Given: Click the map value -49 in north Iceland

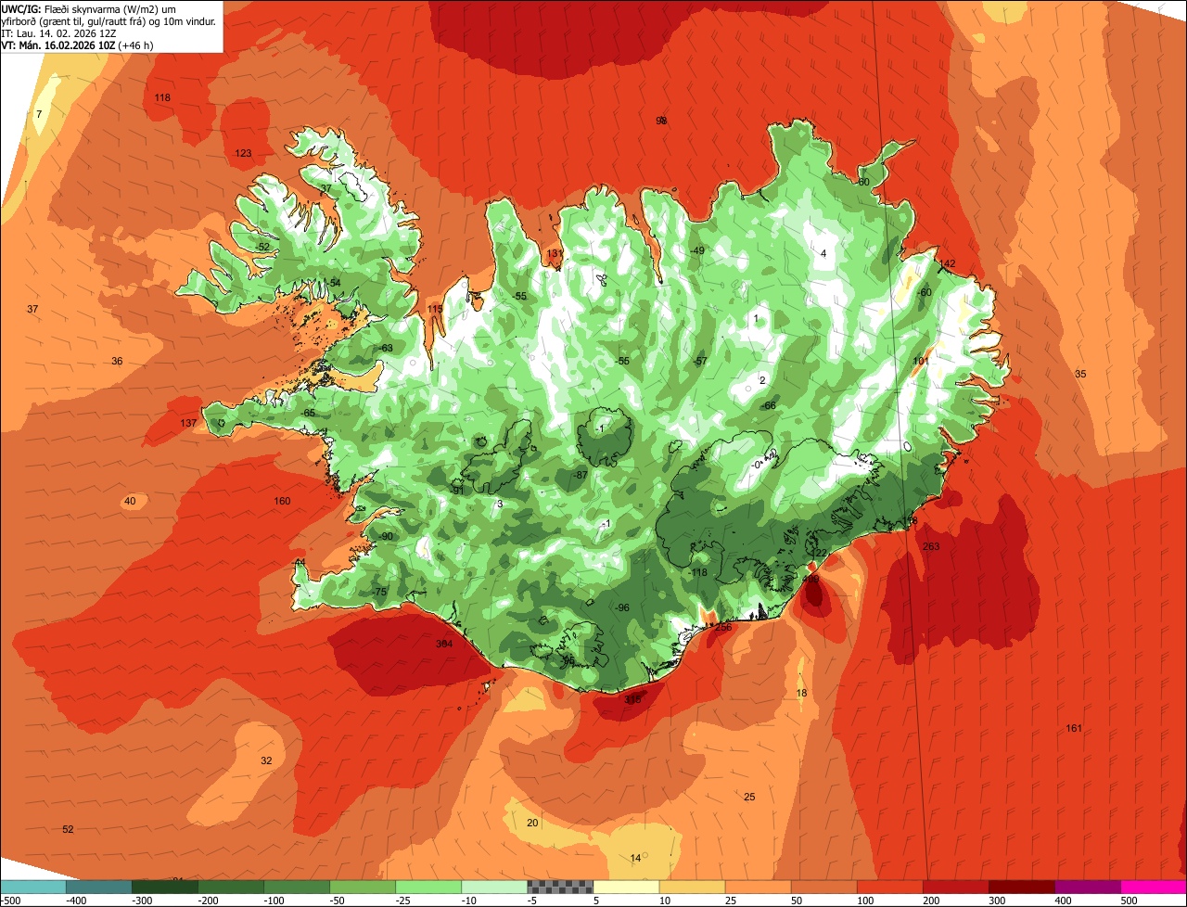Looking at the screenshot, I should pos(697,251).
